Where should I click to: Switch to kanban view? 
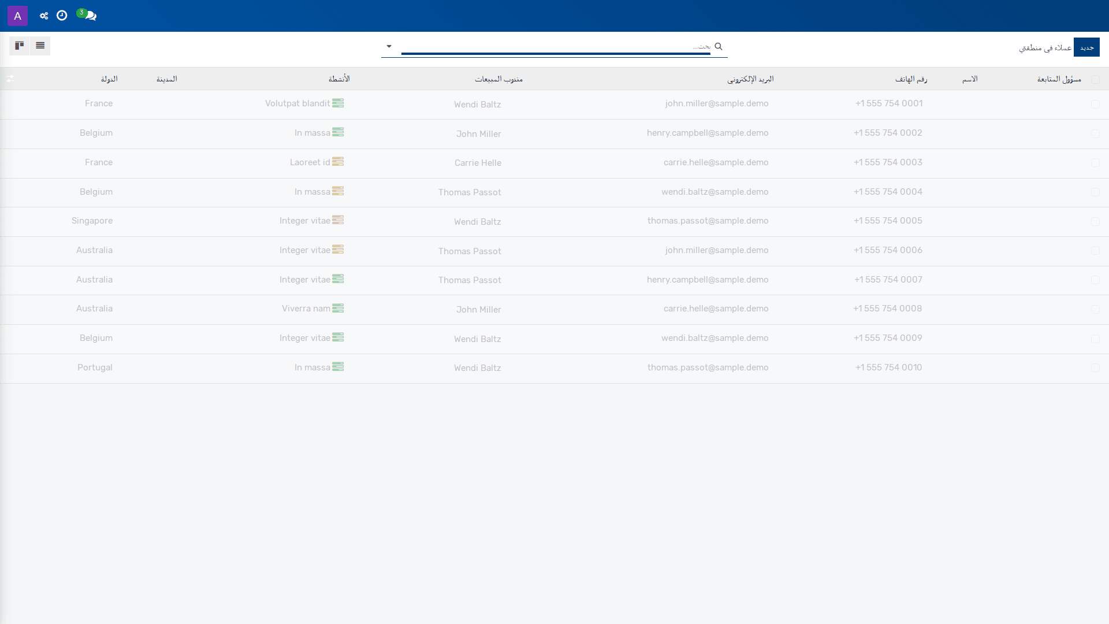click(x=20, y=46)
